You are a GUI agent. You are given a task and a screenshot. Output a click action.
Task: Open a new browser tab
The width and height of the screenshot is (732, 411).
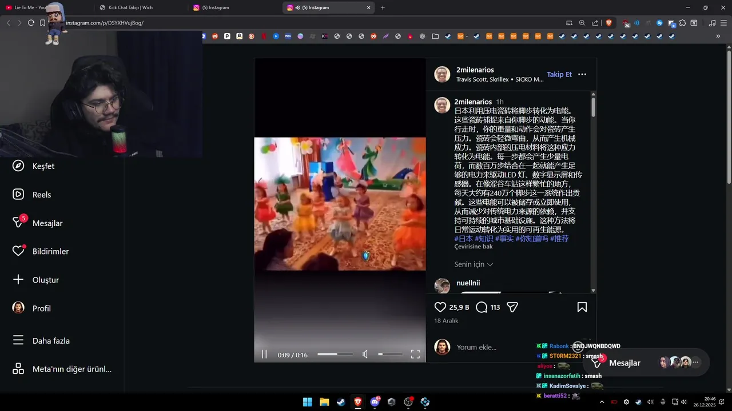(x=383, y=7)
